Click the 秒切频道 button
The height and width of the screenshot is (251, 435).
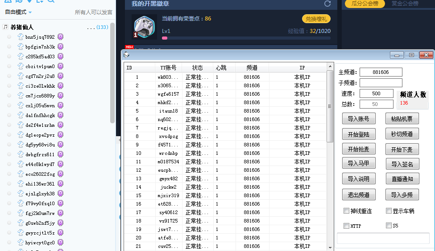click(402, 134)
